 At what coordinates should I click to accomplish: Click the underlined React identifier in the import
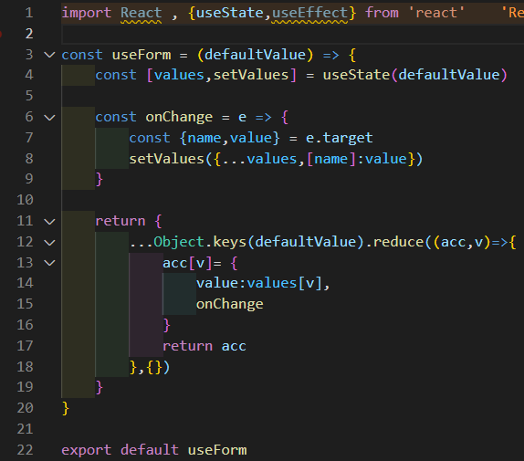[141, 13]
